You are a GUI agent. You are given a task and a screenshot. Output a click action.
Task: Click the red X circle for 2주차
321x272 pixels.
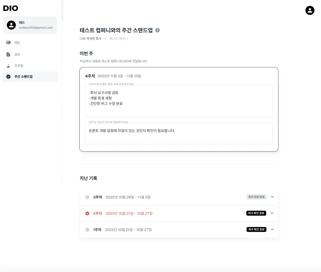pos(87,213)
